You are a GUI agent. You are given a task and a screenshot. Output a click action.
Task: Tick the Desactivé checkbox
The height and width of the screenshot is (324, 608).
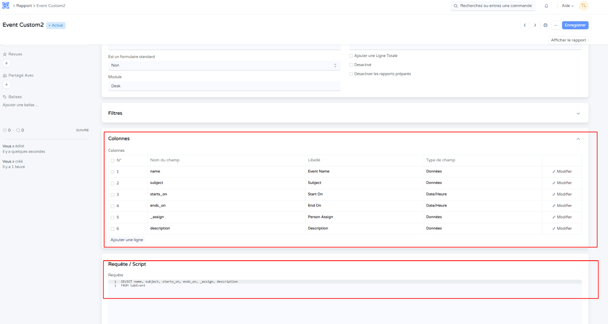click(x=351, y=65)
